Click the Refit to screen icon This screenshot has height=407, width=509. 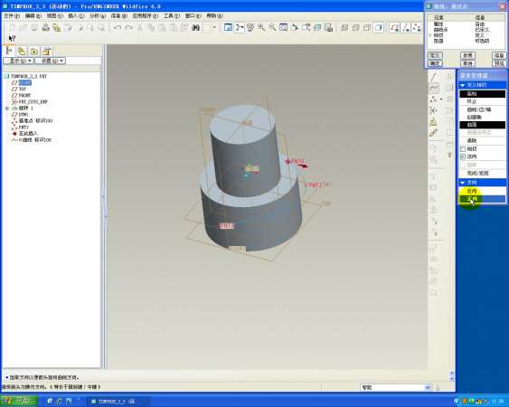tap(283, 28)
